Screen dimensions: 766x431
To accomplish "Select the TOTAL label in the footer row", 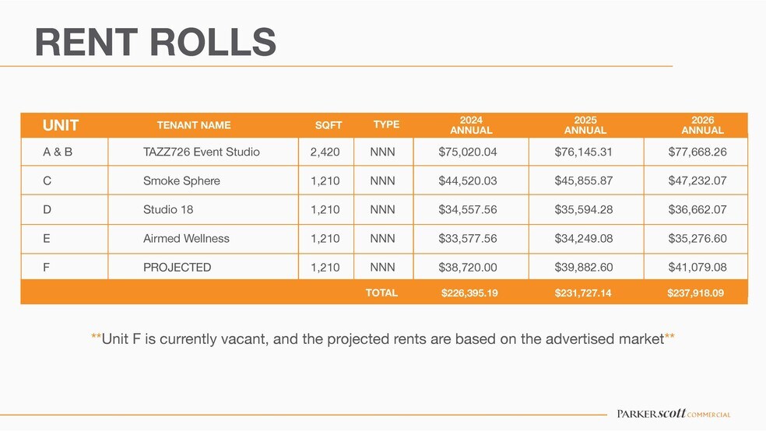I will (x=381, y=293).
